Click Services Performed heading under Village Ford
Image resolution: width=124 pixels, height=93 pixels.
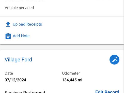click(25, 92)
